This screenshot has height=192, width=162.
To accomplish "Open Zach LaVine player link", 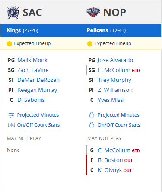I will coord(33,70).
